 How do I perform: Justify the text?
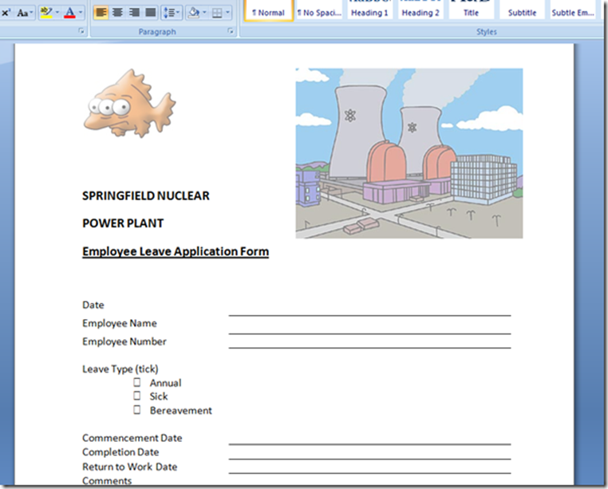[151, 13]
